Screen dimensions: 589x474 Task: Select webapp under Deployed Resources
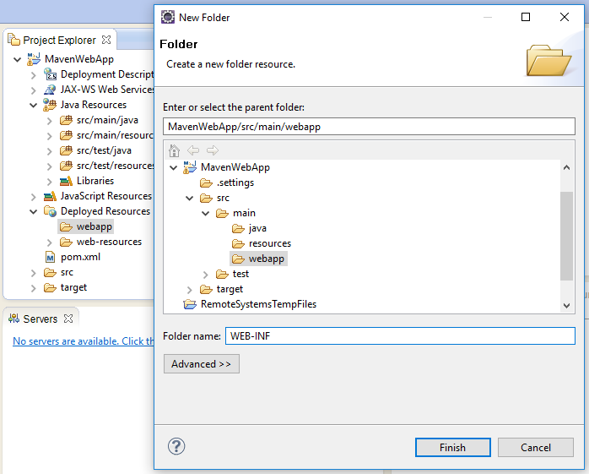pos(85,226)
